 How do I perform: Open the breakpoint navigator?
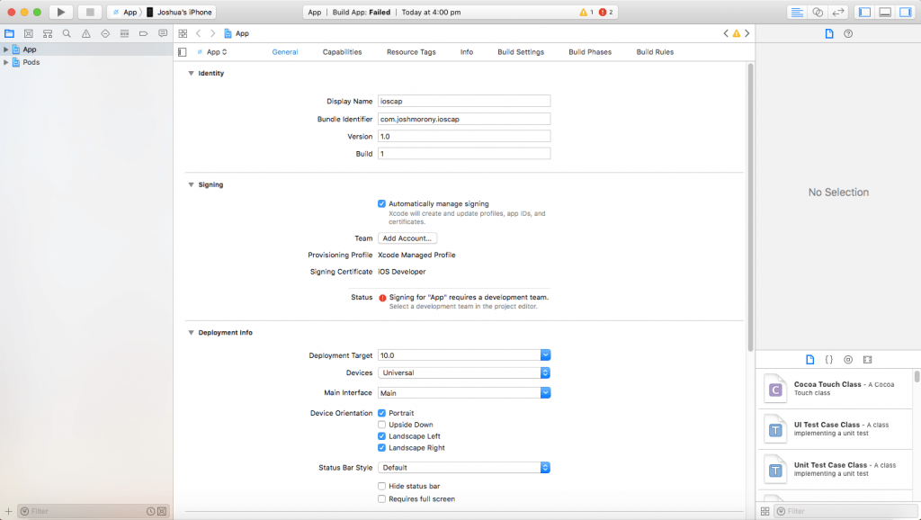[x=143, y=33]
